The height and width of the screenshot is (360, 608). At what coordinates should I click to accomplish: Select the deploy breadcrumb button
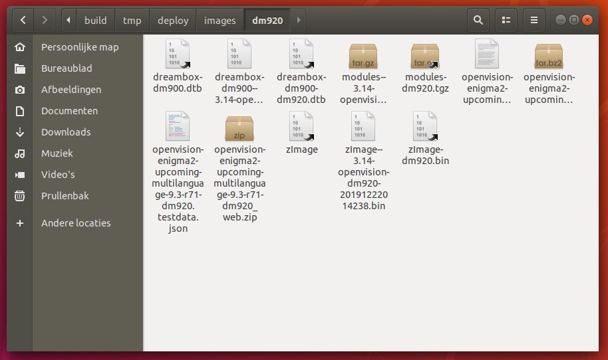point(173,21)
